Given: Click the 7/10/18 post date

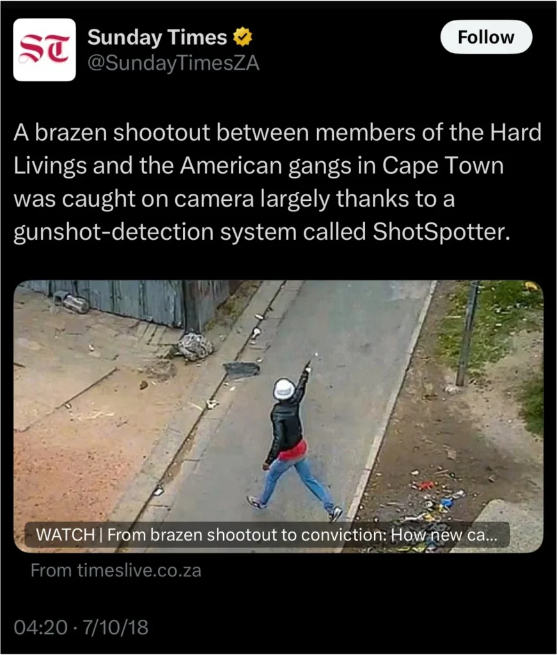Looking at the screenshot, I should click(115, 627).
